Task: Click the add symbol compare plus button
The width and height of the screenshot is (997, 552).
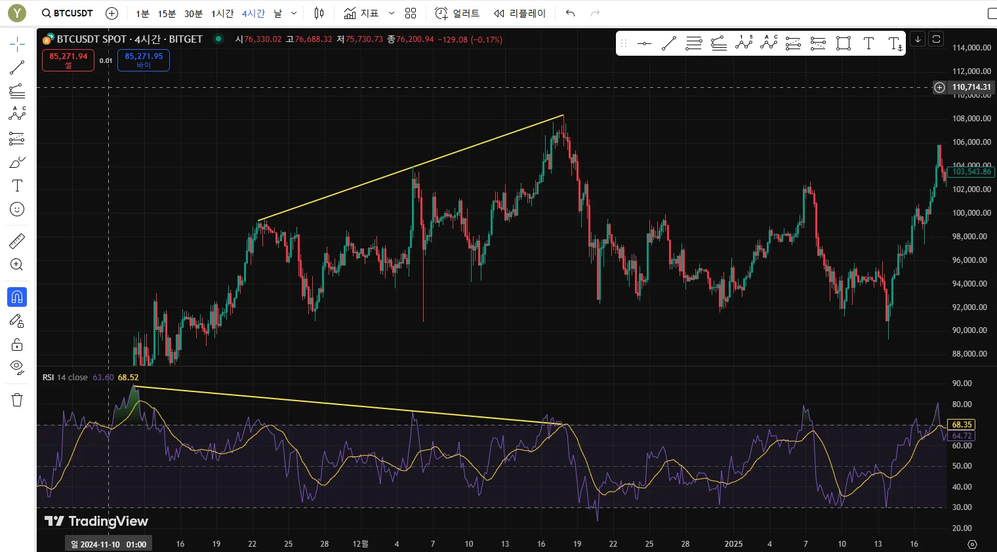Action: click(x=112, y=13)
